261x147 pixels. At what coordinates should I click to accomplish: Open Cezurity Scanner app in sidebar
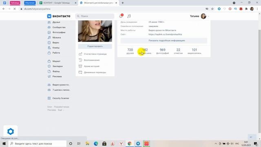click(x=58, y=98)
